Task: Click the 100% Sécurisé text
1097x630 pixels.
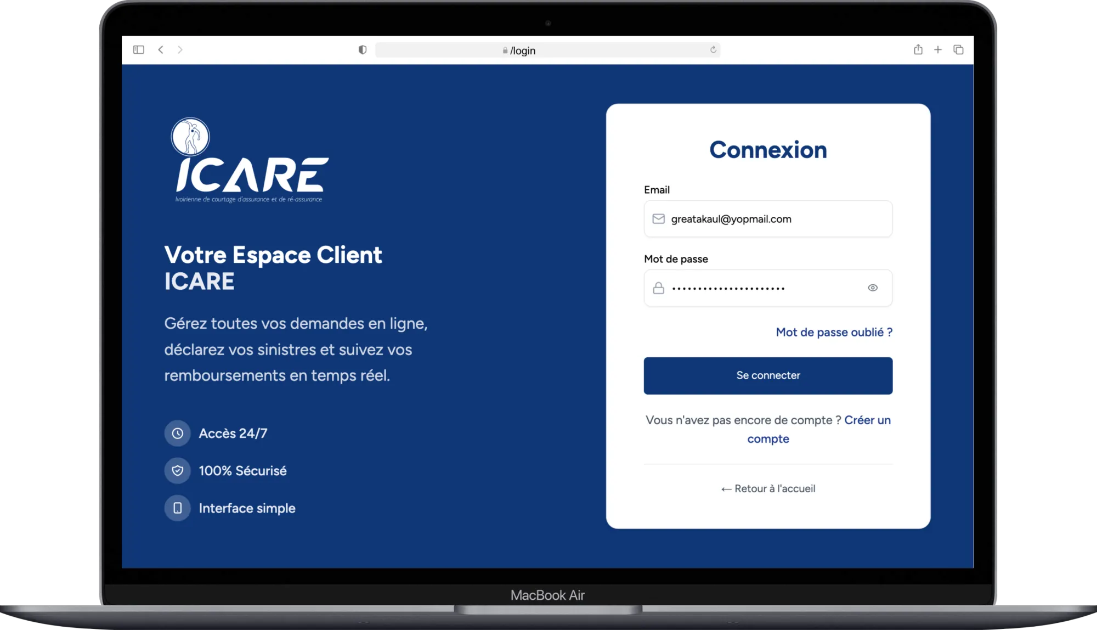Action: [x=242, y=471]
